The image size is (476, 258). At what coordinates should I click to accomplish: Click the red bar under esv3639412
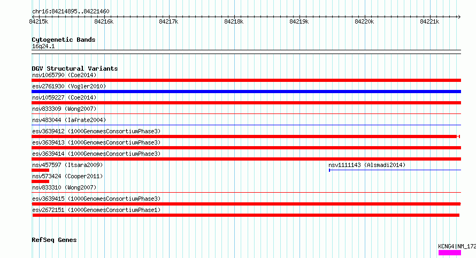click(245, 136)
